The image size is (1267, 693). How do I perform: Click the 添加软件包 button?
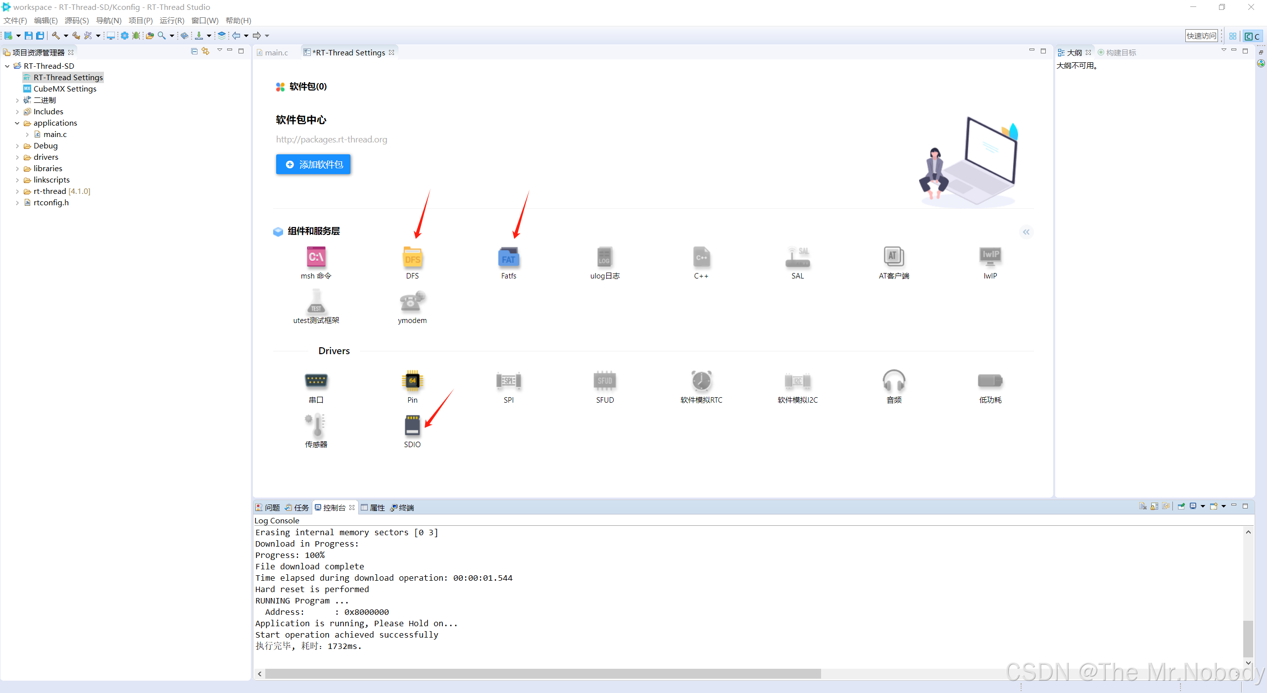tap(313, 164)
